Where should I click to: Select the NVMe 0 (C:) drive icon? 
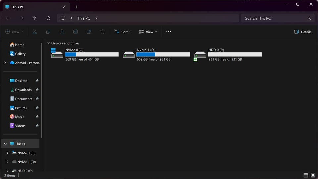(x=57, y=54)
